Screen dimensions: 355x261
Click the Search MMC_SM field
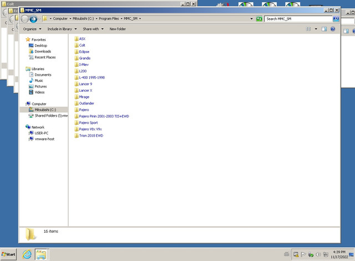(x=298, y=19)
